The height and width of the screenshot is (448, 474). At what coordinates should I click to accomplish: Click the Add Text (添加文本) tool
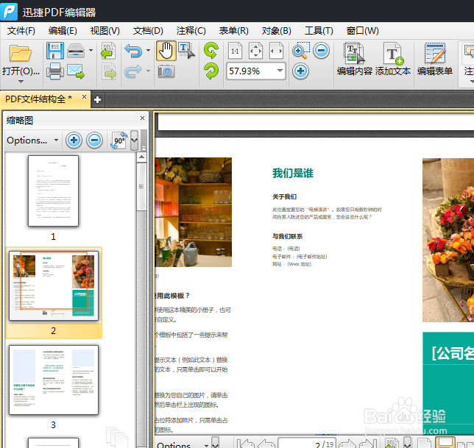click(x=393, y=59)
